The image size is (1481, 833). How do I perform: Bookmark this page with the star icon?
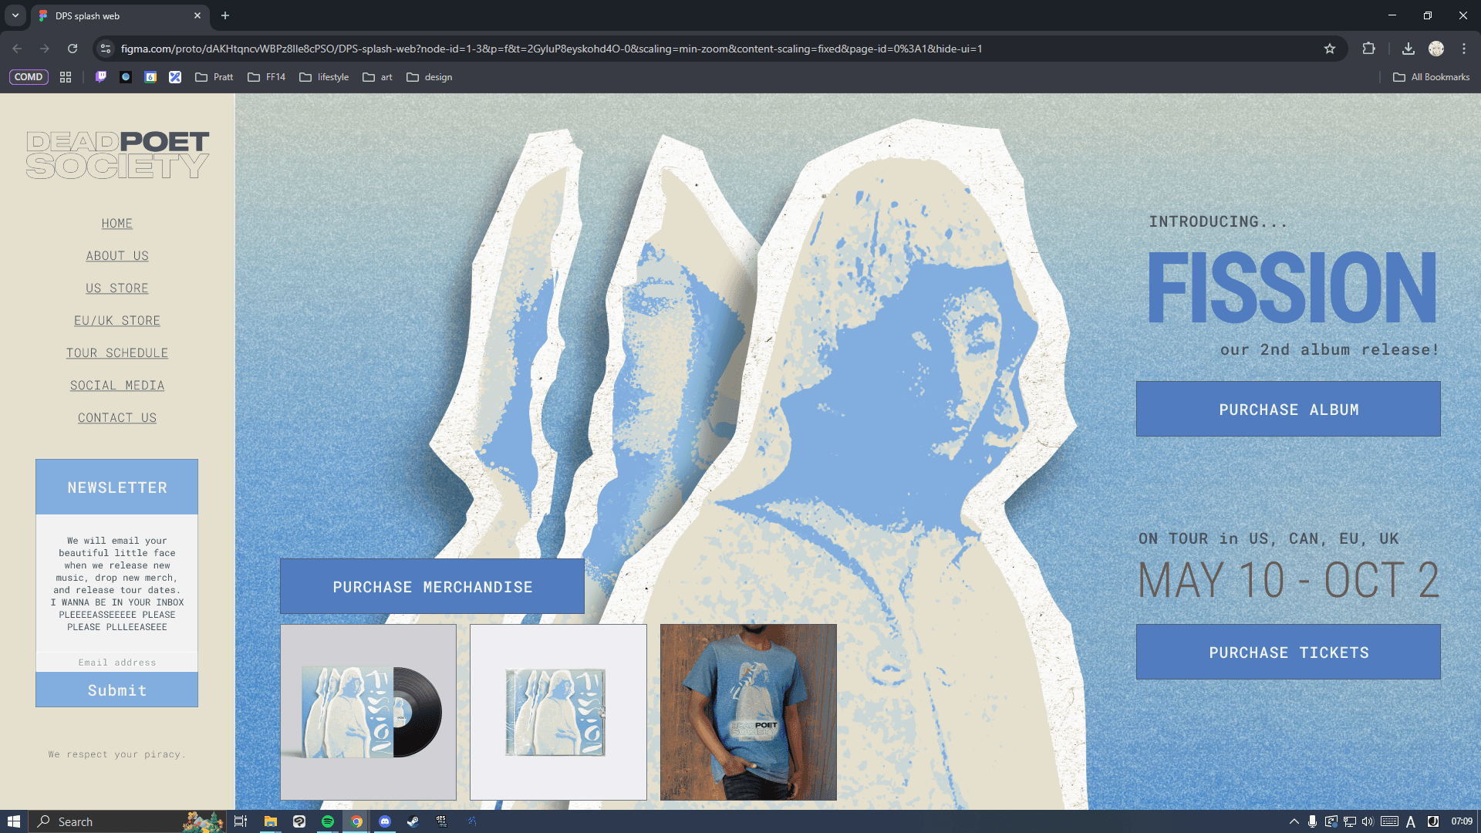(1330, 49)
